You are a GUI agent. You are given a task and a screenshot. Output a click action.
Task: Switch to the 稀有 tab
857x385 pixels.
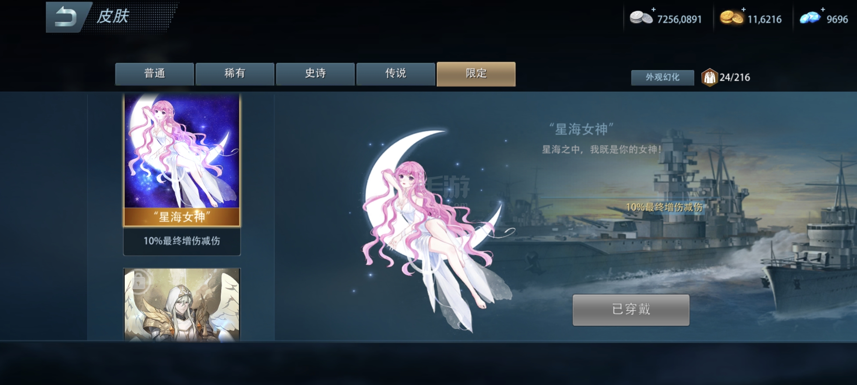click(235, 74)
